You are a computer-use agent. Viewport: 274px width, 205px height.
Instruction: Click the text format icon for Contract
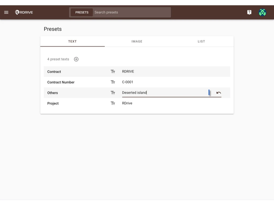click(x=113, y=71)
